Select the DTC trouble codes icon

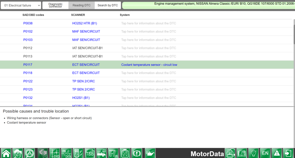point(43,153)
